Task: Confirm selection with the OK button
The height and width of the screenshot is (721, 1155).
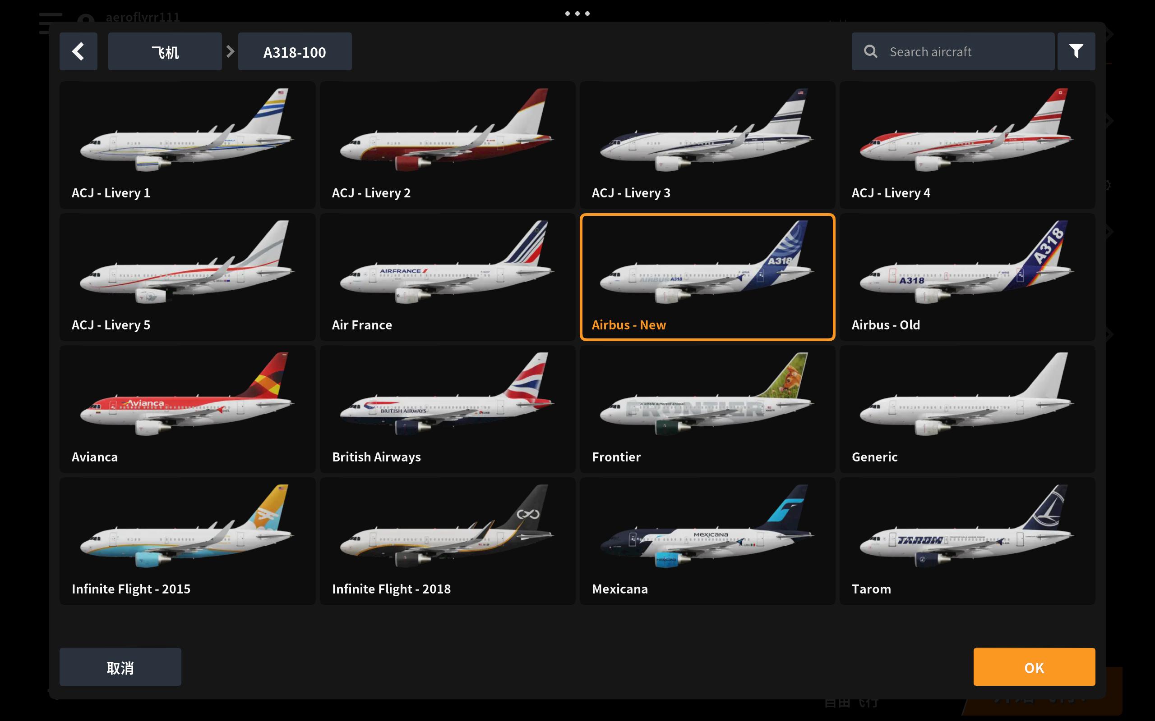Action: (x=1034, y=666)
